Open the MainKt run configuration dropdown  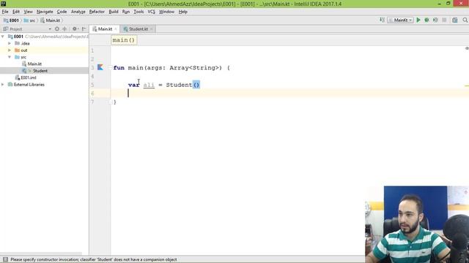(x=400, y=20)
